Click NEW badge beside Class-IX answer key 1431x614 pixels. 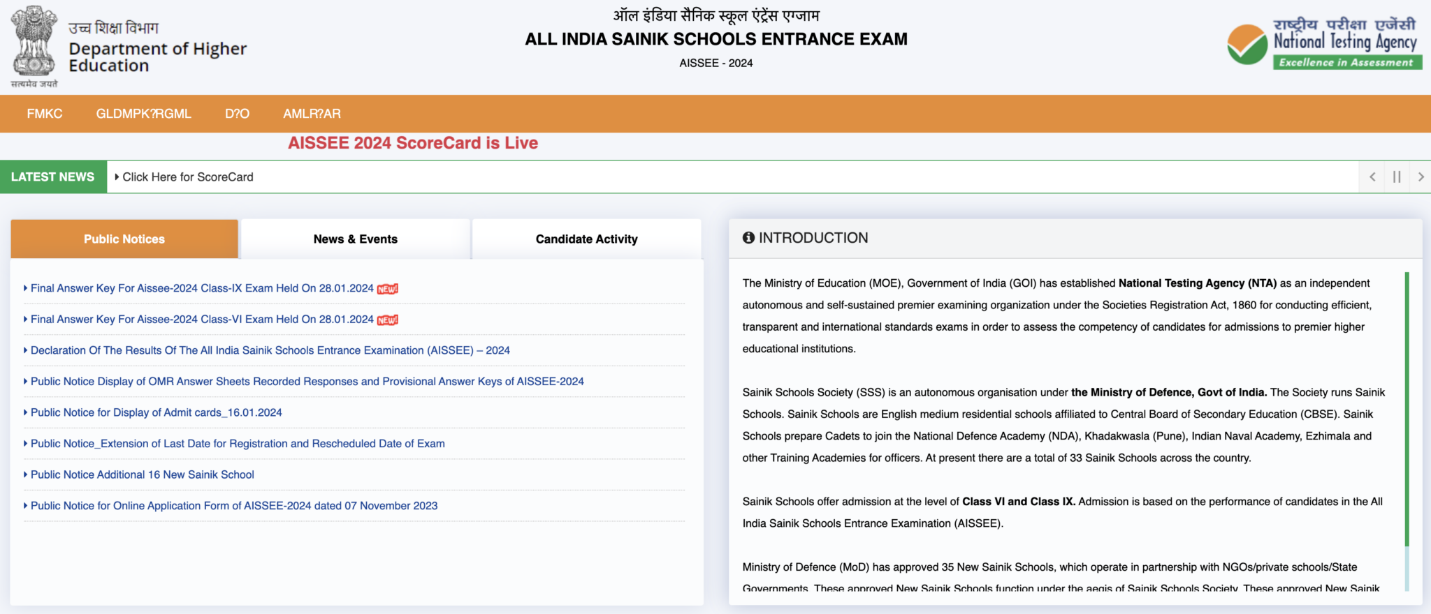pos(388,289)
